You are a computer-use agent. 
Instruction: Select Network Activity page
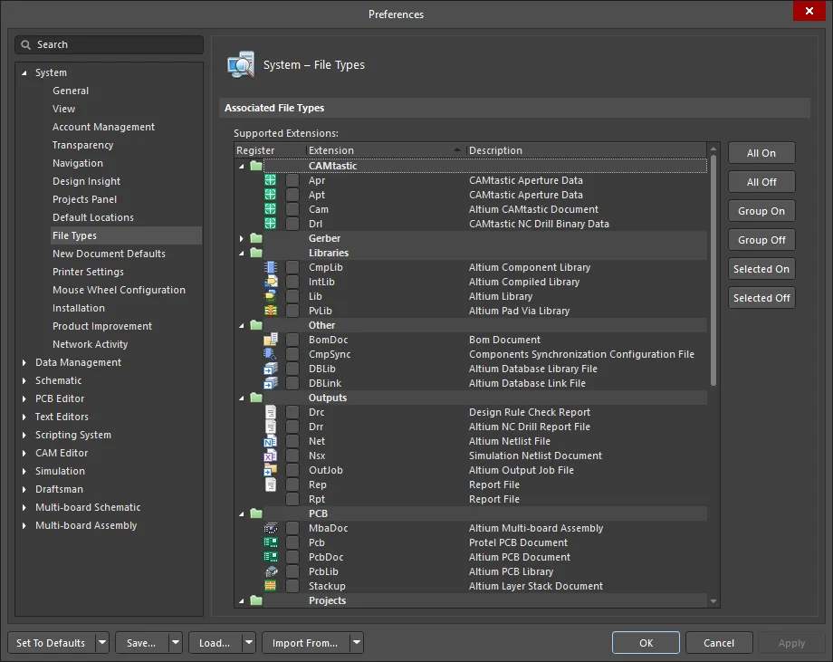pos(91,344)
